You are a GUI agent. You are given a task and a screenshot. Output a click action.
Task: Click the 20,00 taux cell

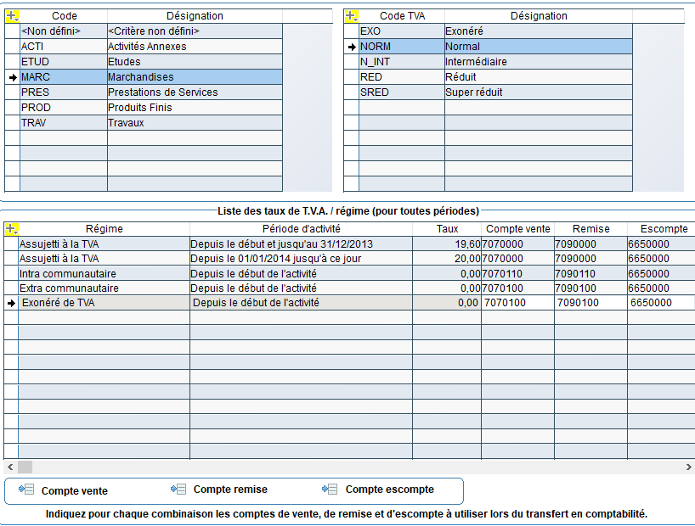point(447,259)
